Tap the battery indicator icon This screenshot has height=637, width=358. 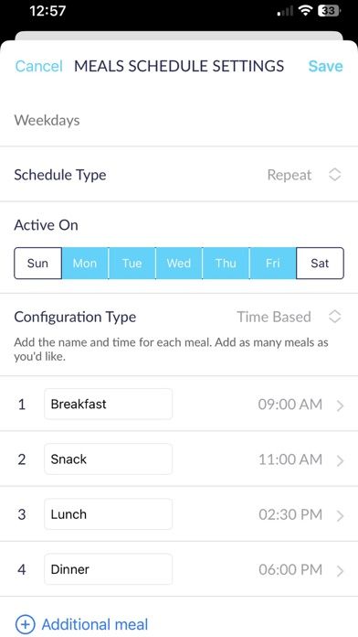coord(329,11)
